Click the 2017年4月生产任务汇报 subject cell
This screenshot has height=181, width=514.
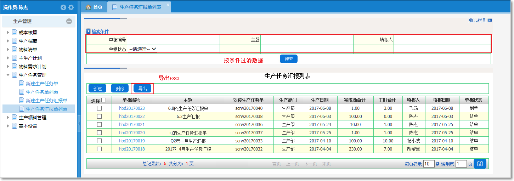pos(188,149)
